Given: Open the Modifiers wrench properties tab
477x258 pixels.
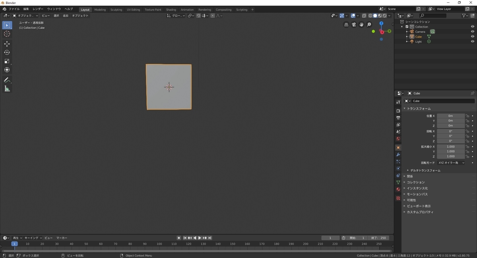Looking at the screenshot, I should tap(398, 154).
